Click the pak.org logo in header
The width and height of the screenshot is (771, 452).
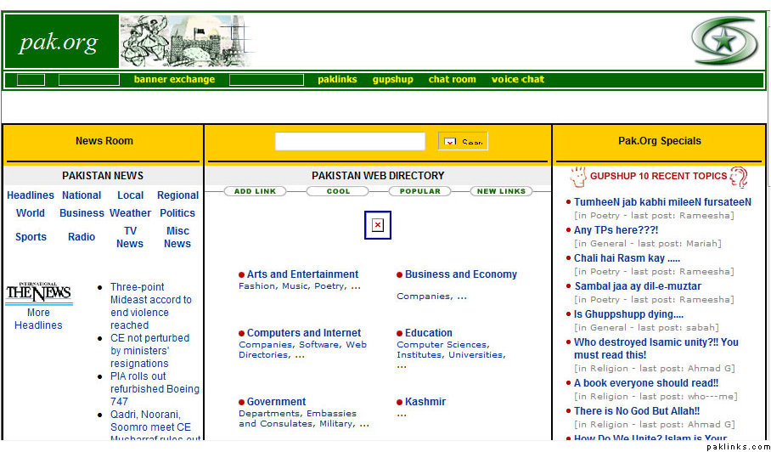pyautogui.click(x=61, y=42)
